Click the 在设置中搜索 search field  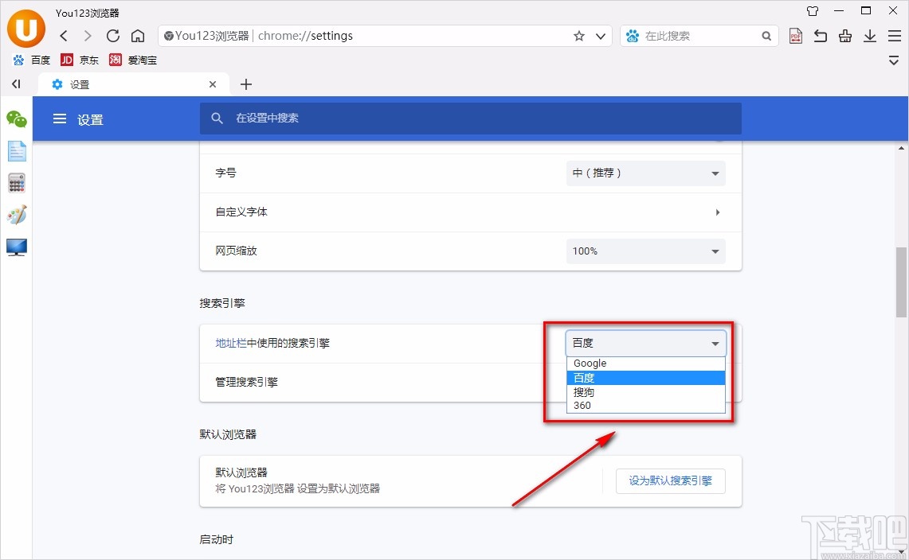[x=471, y=119]
